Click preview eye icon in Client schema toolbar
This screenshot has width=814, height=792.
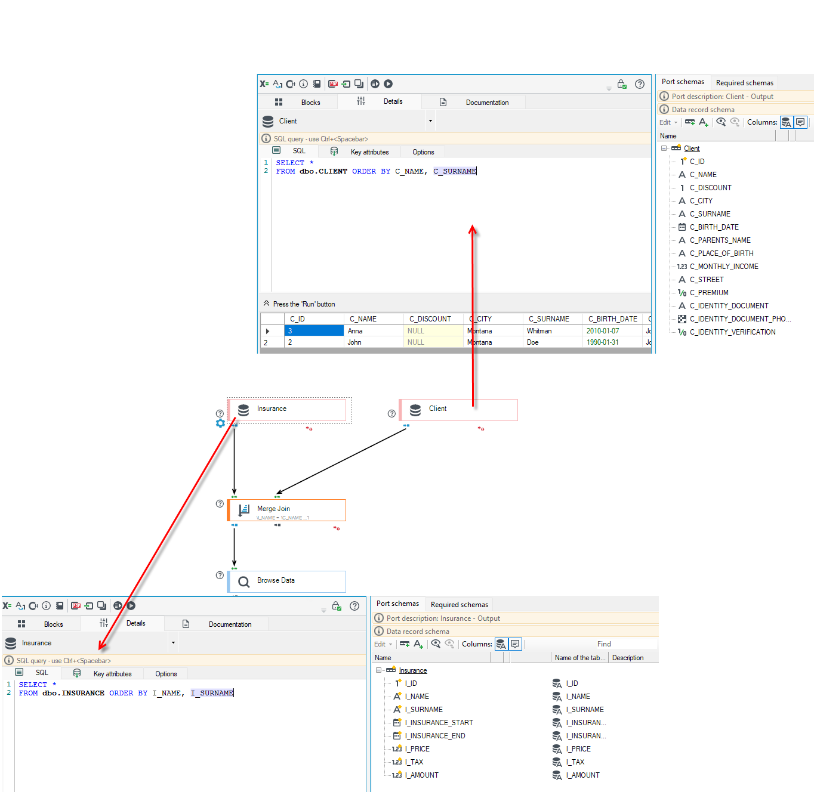click(x=721, y=122)
